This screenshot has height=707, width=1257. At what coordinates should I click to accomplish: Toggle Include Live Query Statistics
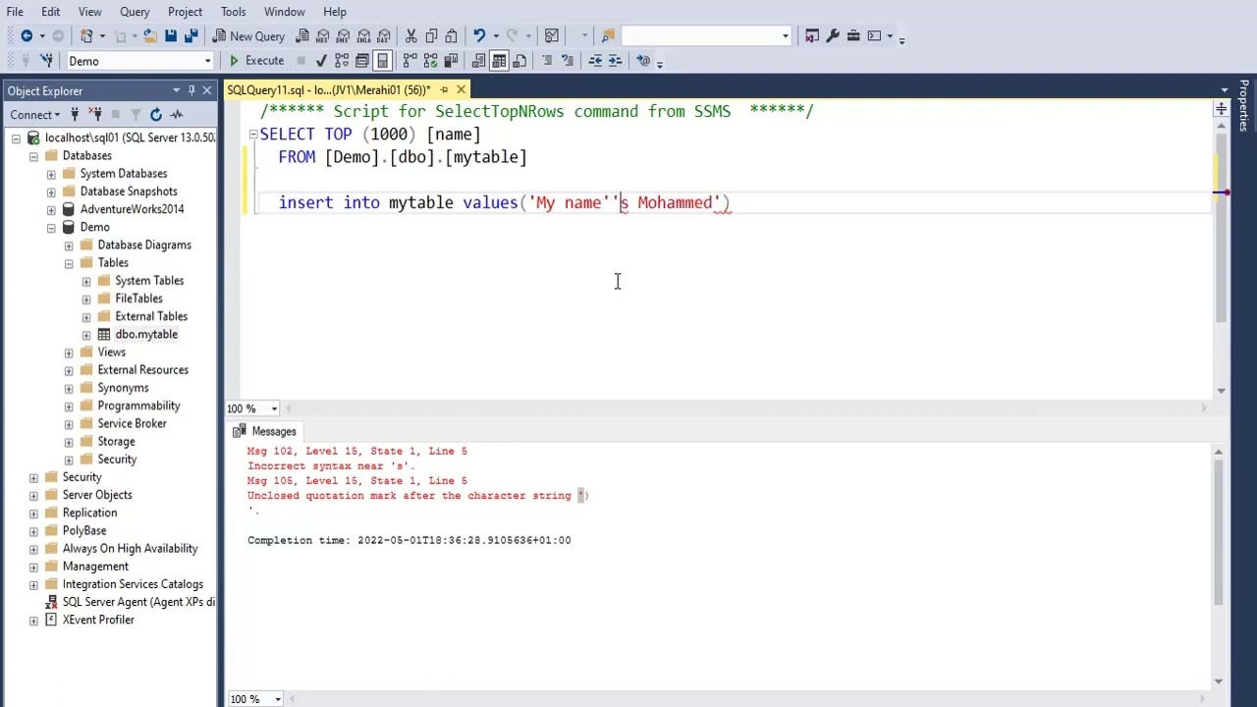[430, 61]
